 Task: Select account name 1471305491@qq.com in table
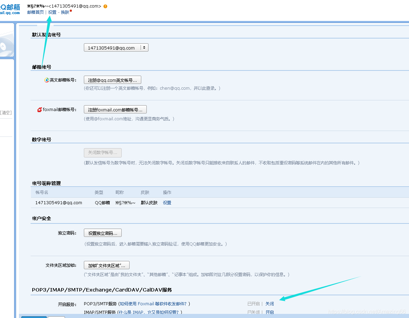[x=59, y=203]
